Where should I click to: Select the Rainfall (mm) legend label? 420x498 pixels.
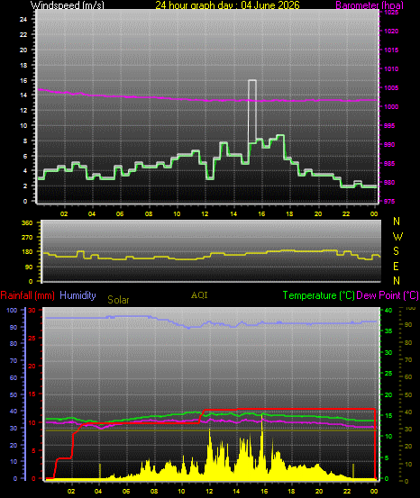(x=27, y=295)
